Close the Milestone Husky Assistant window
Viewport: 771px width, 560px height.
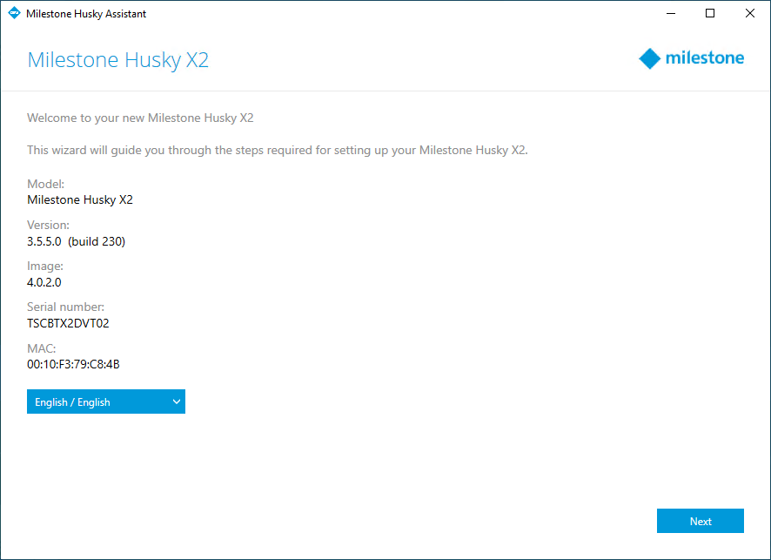749,14
